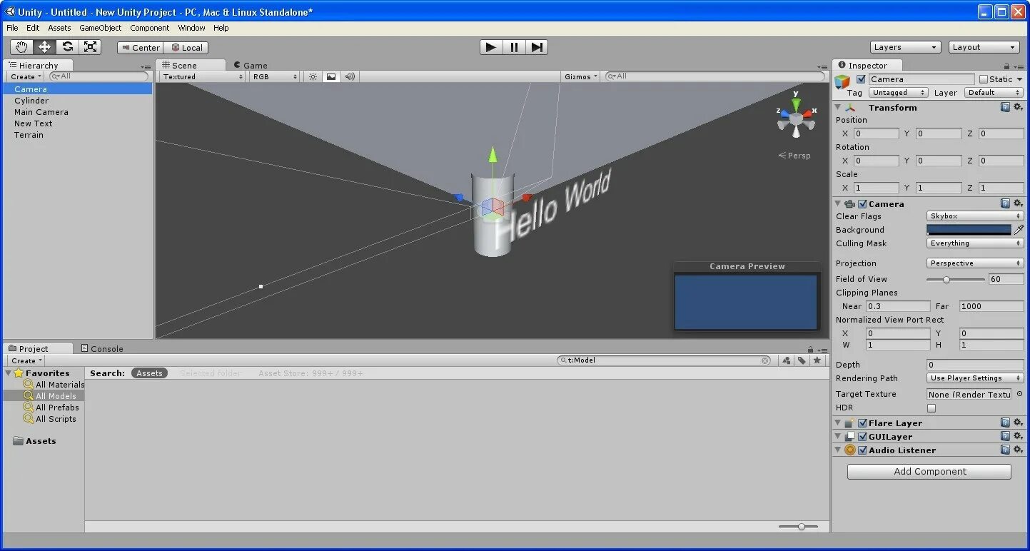Click the scene orientation gizmo

(x=796, y=118)
